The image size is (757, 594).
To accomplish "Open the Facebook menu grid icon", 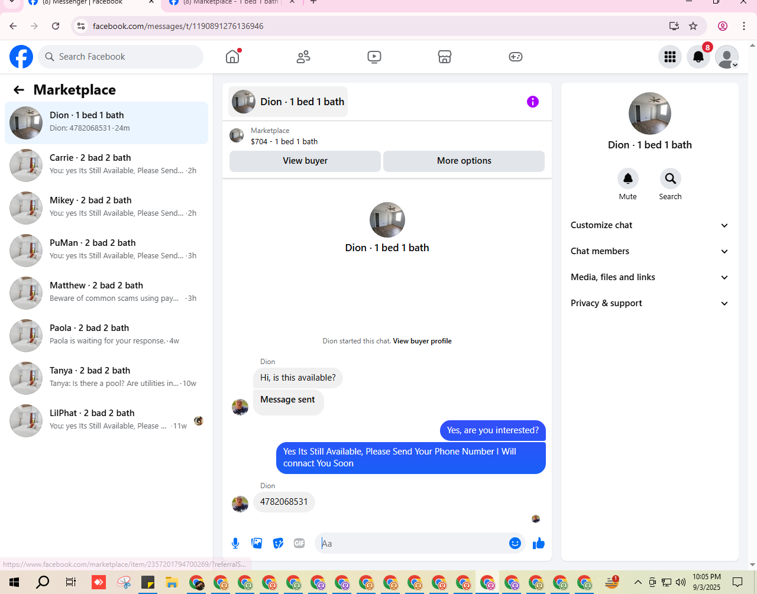I will click(x=670, y=57).
